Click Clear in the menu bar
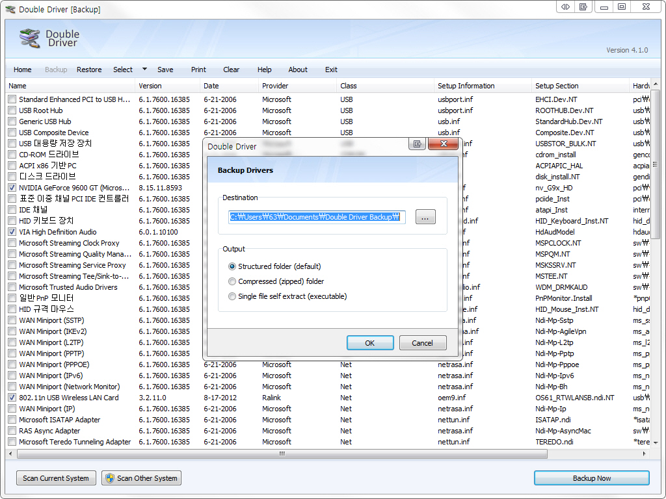 pyautogui.click(x=231, y=70)
